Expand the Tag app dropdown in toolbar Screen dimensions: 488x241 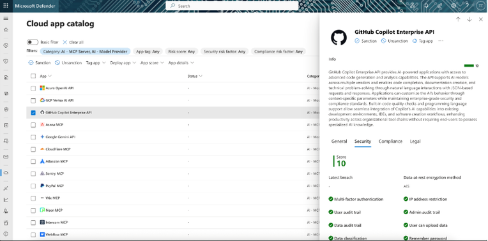click(x=96, y=62)
